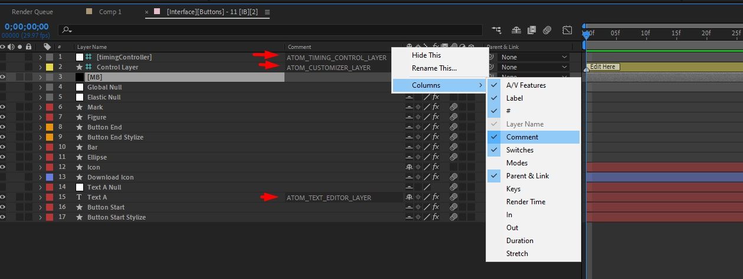Uncheck the Comment column in submenu
This screenshot has width=743, height=279.
pyautogui.click(x=533, y=137)
